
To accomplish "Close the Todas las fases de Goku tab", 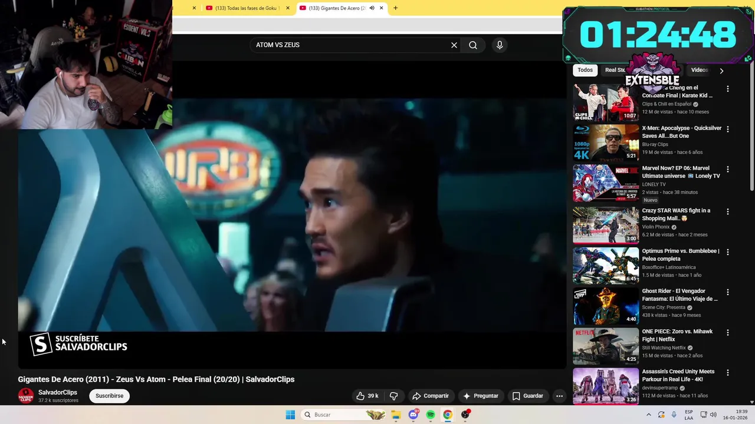I will click(288, 8).
